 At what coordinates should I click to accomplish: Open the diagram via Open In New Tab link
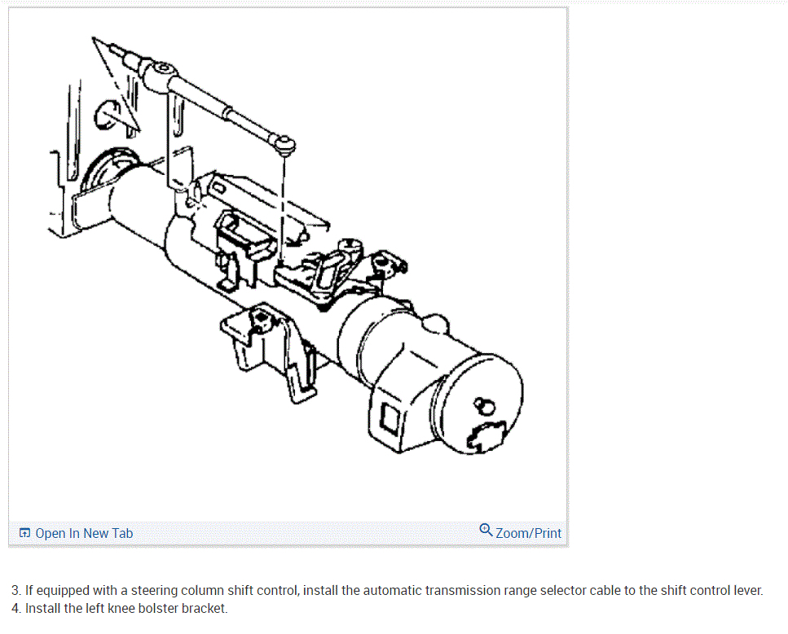click(84, 533)
